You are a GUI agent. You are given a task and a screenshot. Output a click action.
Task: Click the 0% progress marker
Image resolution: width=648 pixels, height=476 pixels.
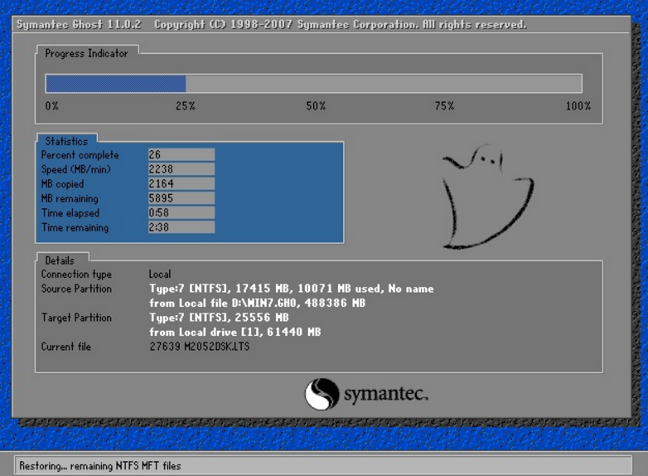[x=52, y=106]
